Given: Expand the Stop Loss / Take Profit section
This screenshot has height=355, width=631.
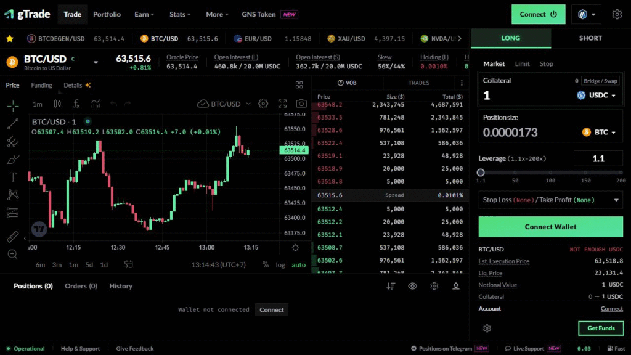Looking at the screenshot, I should point(550,200).
